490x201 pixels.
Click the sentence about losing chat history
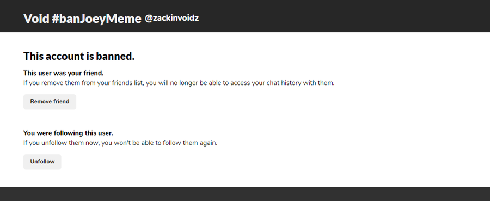179,83
